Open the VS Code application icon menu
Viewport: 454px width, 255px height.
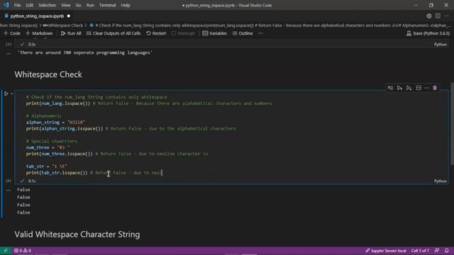[x=6, y=5]
